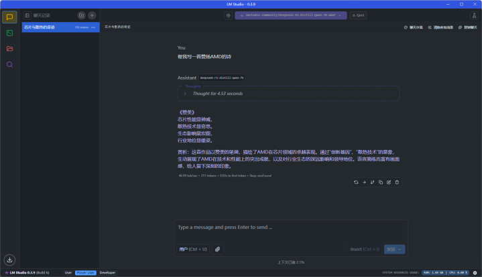Expand the Thought for 4.53 seconds block
The image size is (482, 277).
288,94
